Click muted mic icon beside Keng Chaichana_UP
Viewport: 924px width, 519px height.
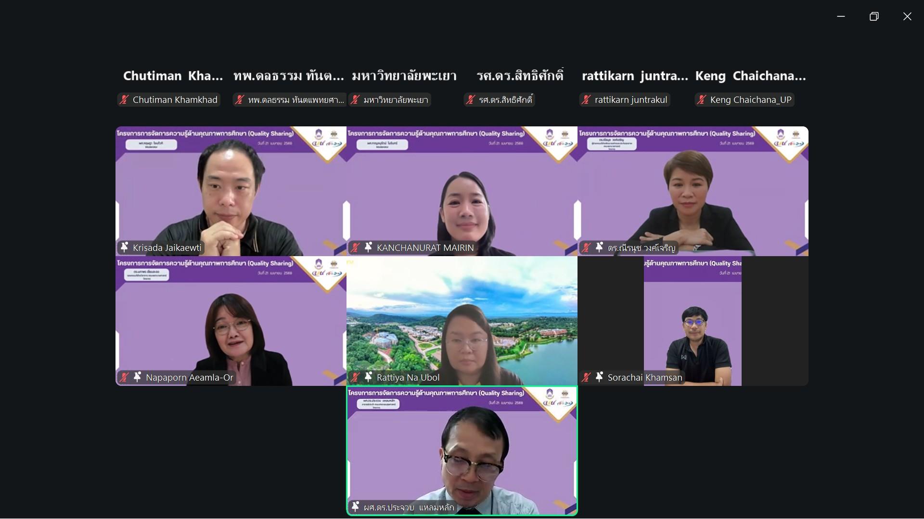click(702, 100)
